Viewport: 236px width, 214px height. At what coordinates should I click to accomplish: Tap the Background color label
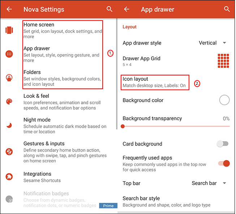[x=143, y=100]
